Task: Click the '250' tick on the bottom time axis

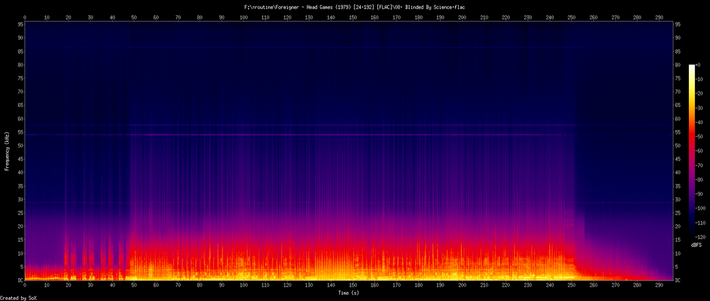Action: pyautogui.click(x=571, y=285)
